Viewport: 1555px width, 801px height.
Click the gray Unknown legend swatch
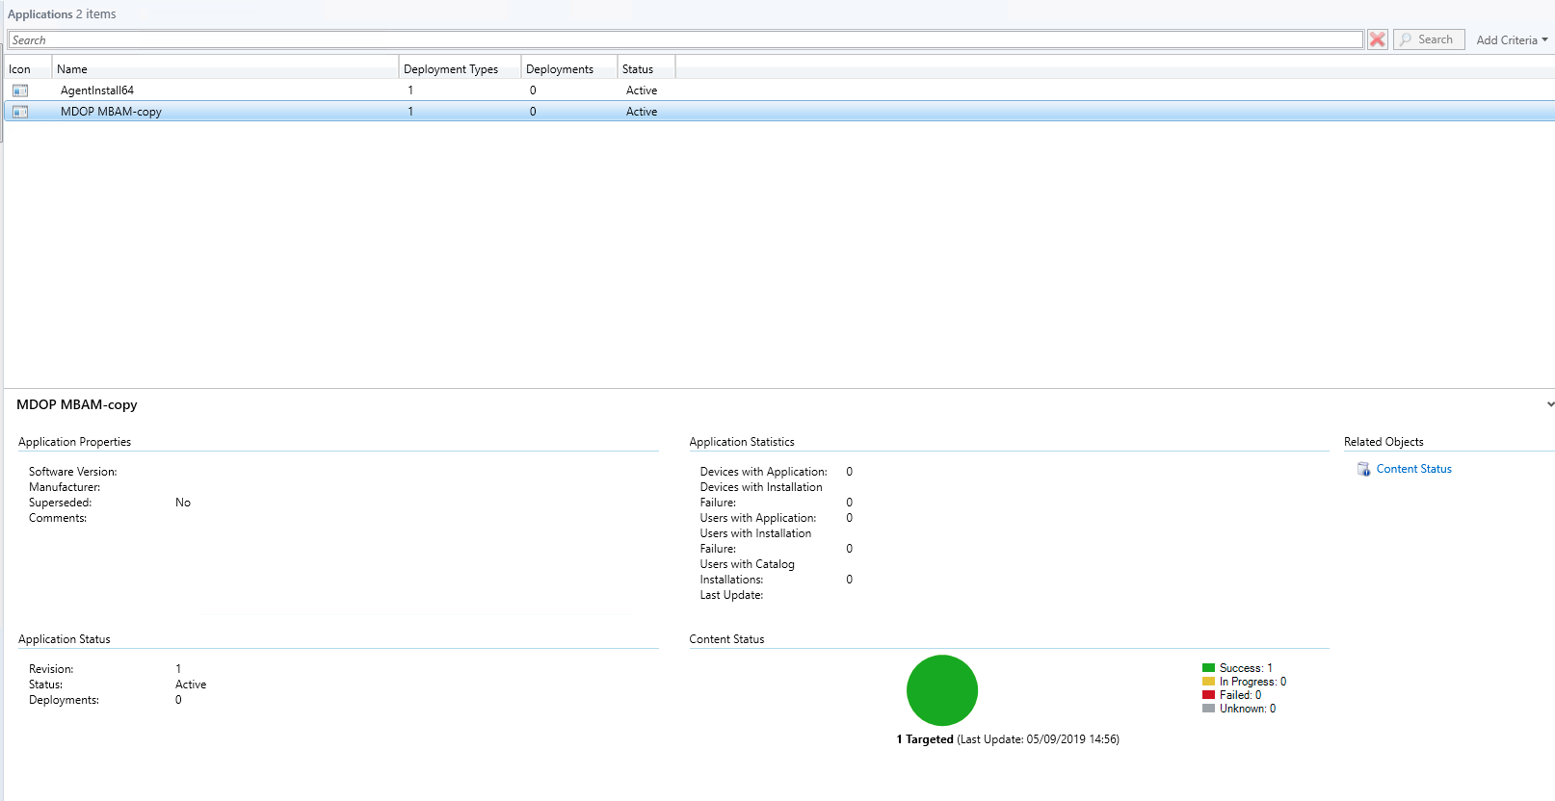(1208, 709)
